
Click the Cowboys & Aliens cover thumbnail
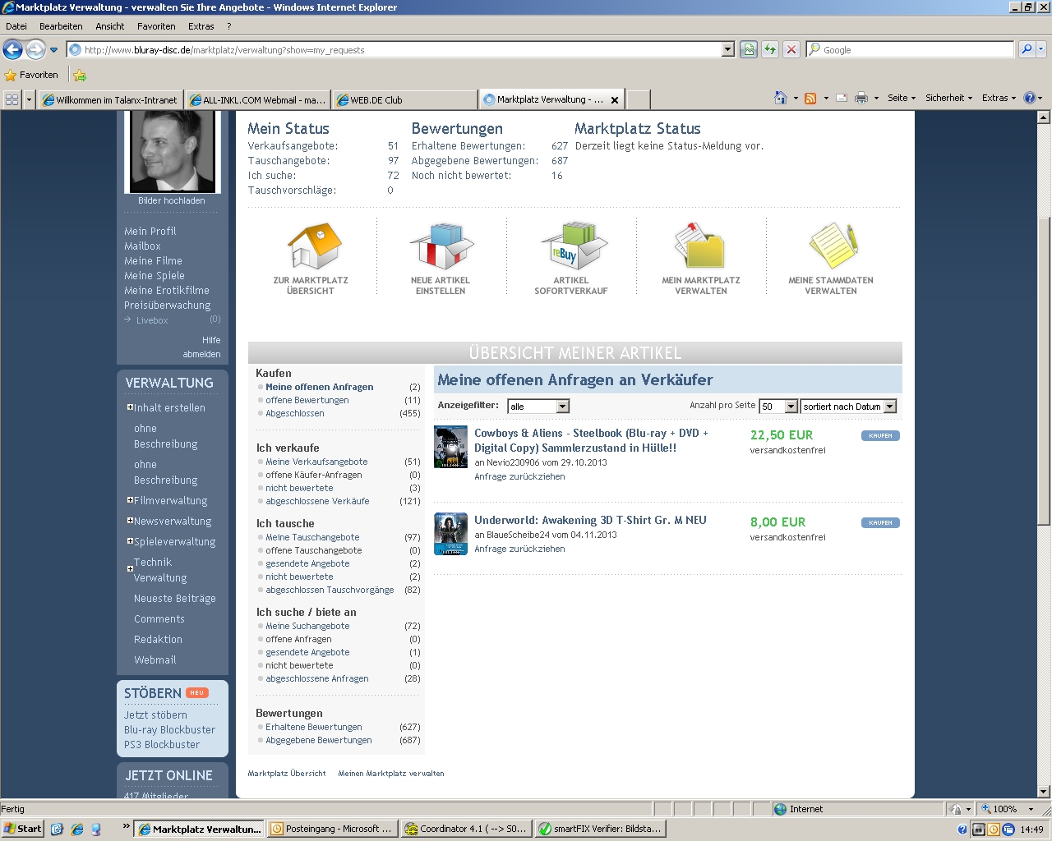450,447
